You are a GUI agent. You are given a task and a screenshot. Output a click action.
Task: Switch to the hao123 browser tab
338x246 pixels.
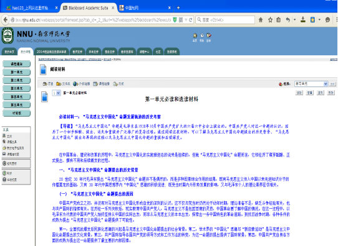point(30,8)
